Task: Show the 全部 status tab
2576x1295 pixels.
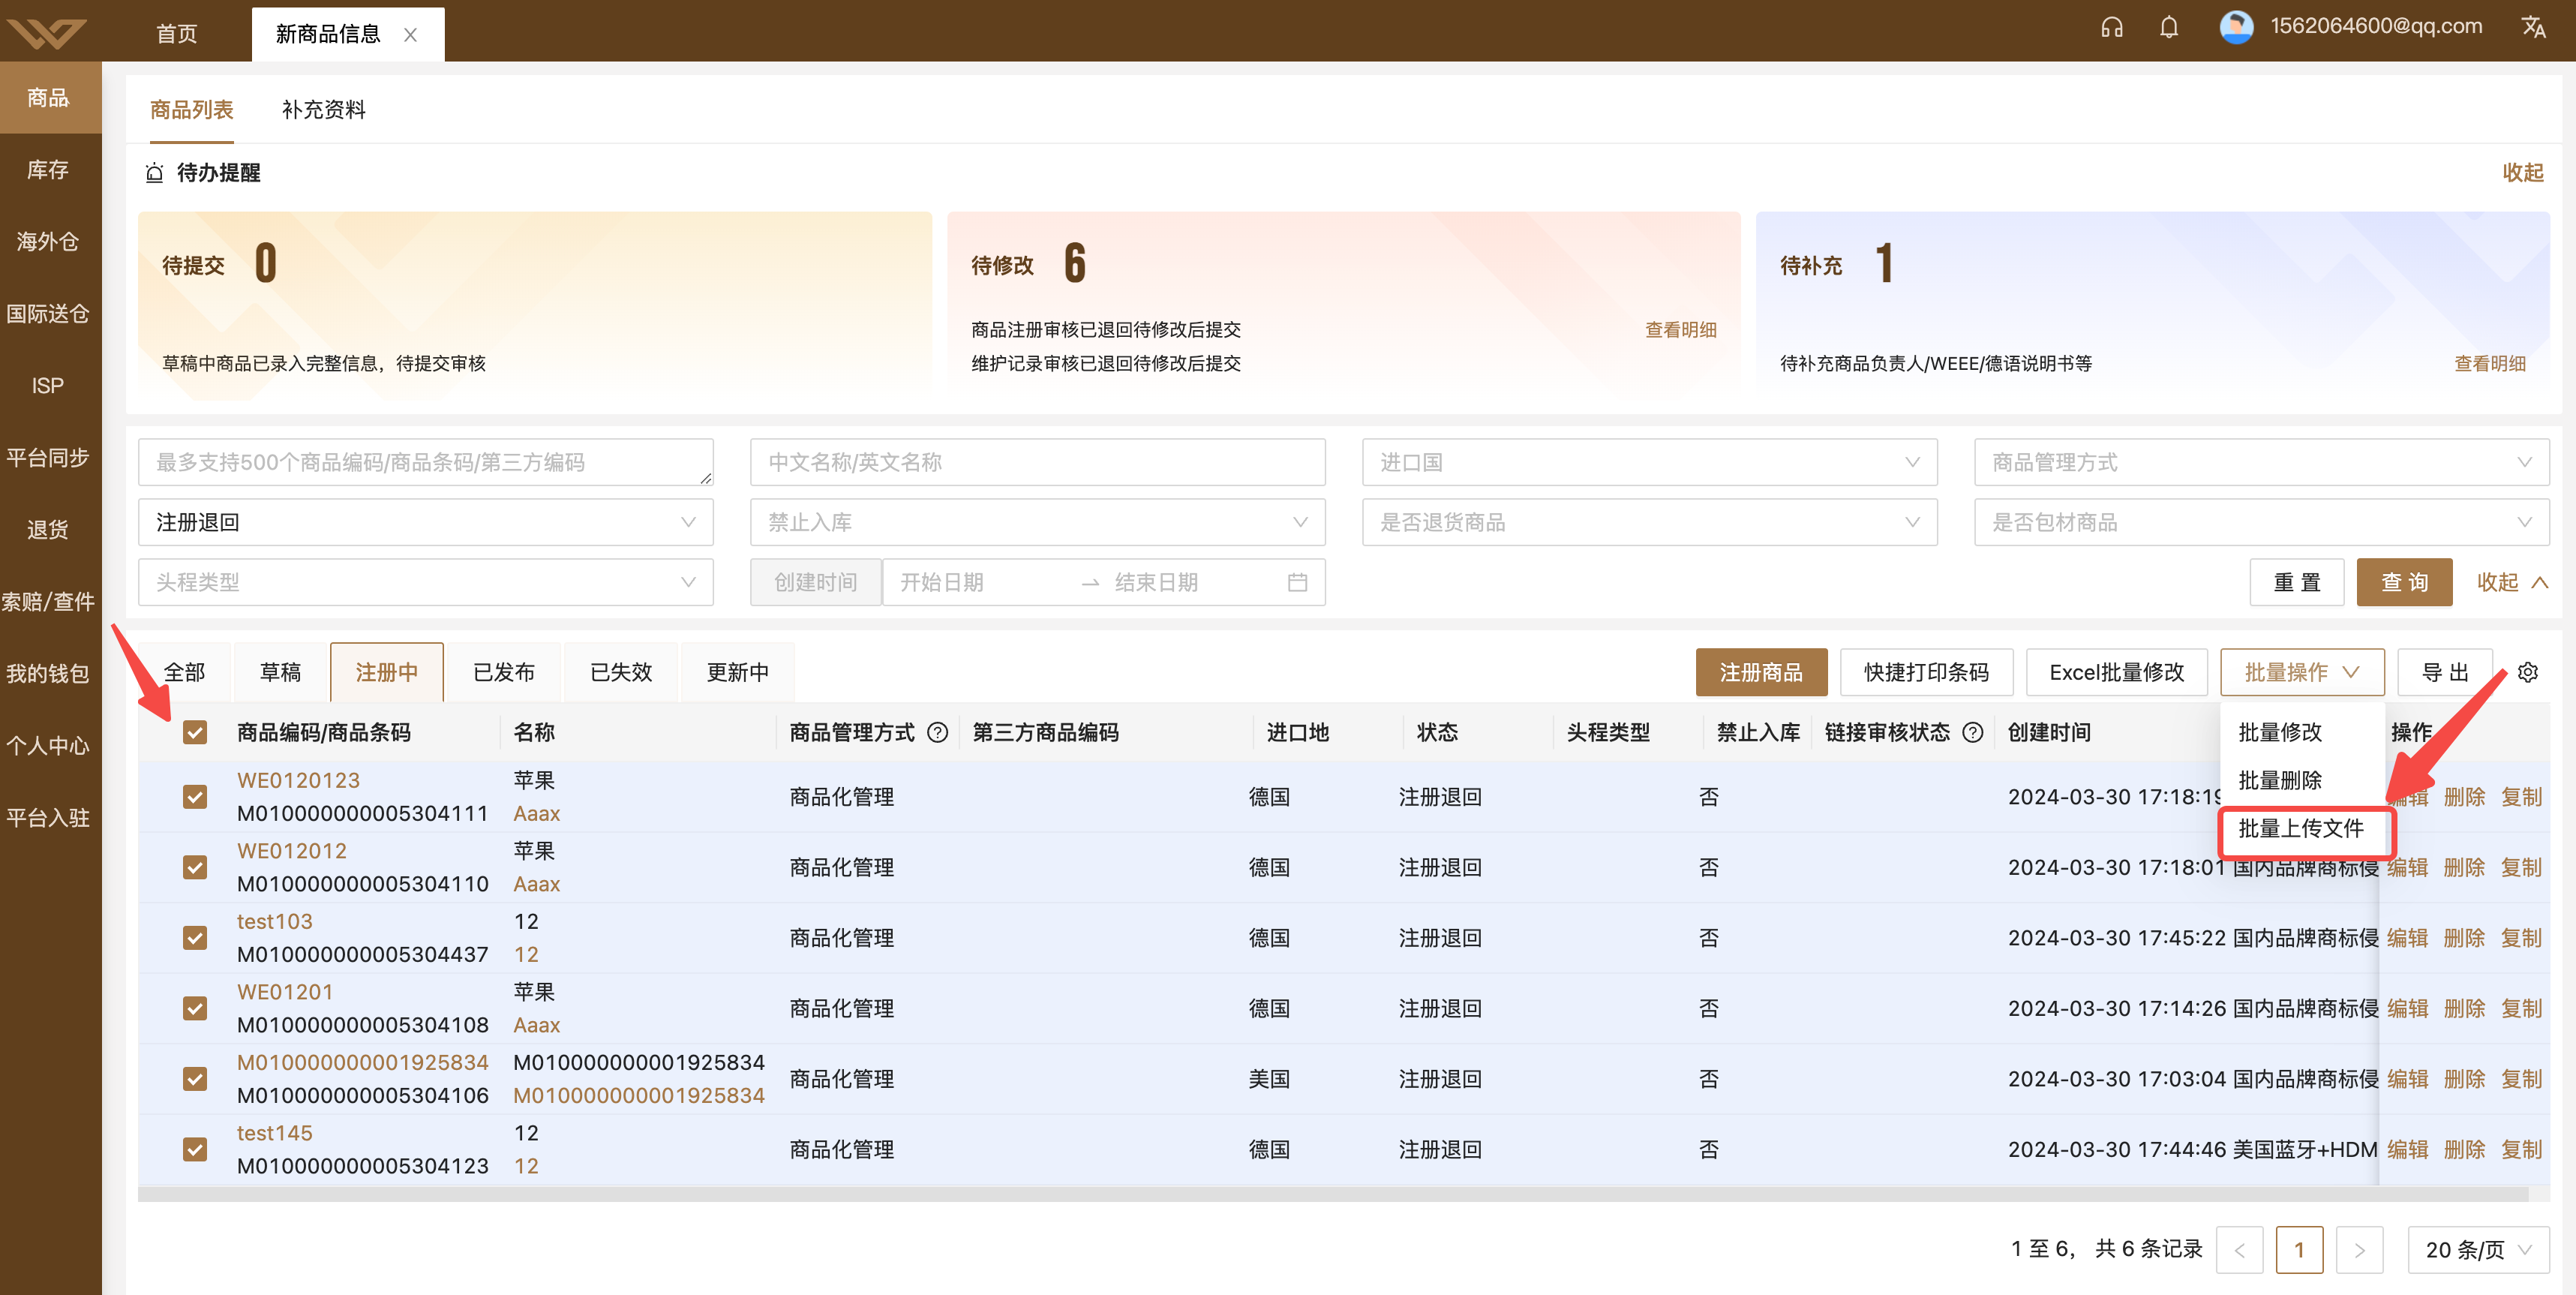Action: [184, 672]
